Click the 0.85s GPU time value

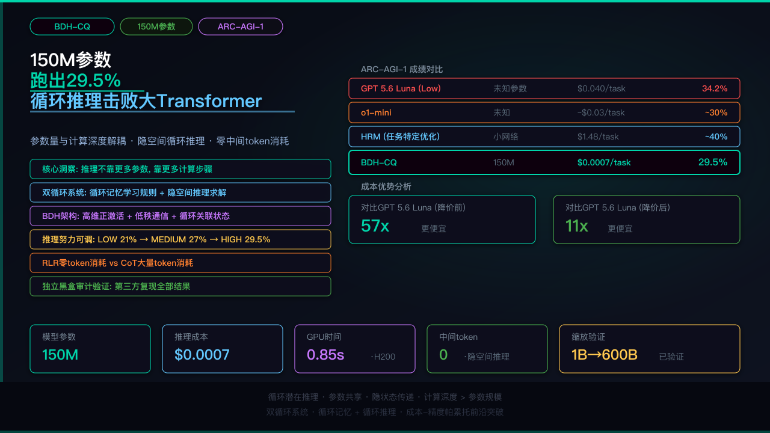point(325,355)
